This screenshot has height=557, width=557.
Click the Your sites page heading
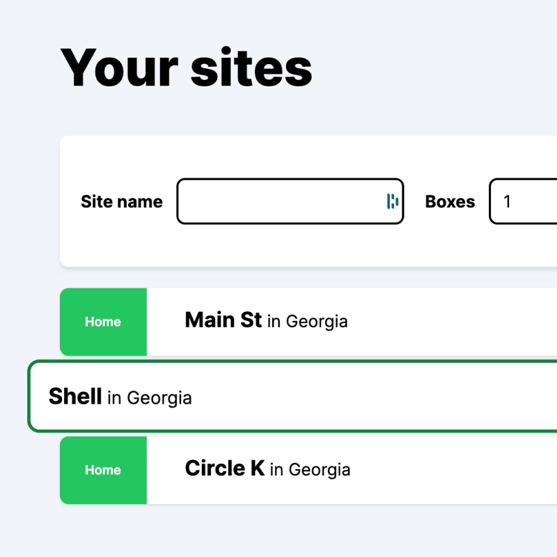[187, 68]
